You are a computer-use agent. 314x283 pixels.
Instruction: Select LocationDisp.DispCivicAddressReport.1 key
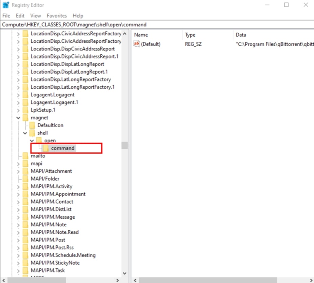pyautogui.click(x=74, y=57)
